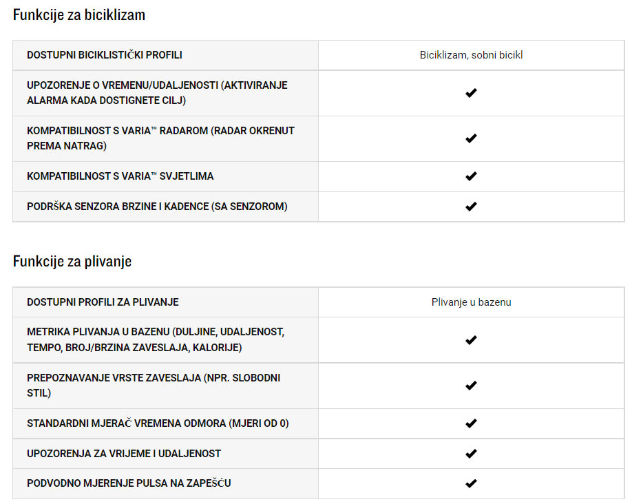The height and width of the screenshot is (504, 632).
Task: Click Standardni mjerač vremena odmora label
Action: point(158,423)
